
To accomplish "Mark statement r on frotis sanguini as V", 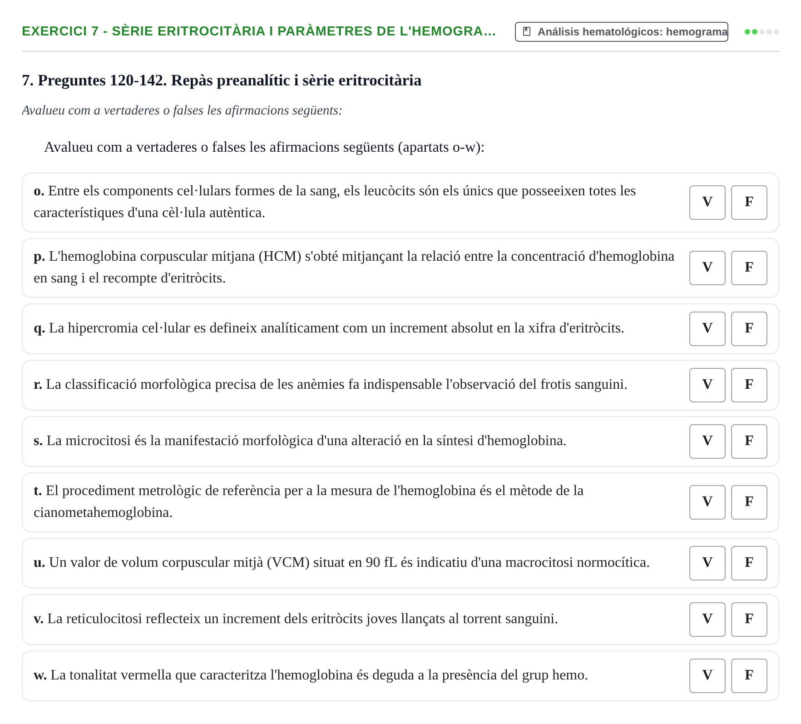I will pos(707,385).
